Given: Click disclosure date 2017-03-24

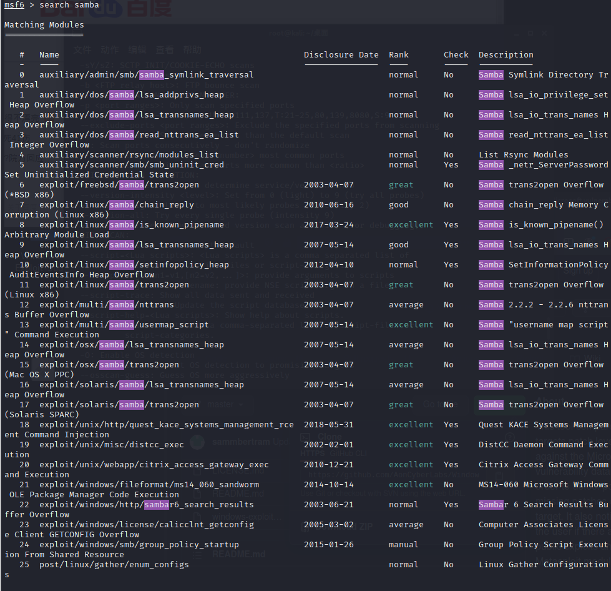Looking at the screenshot, I should point(329,225).
